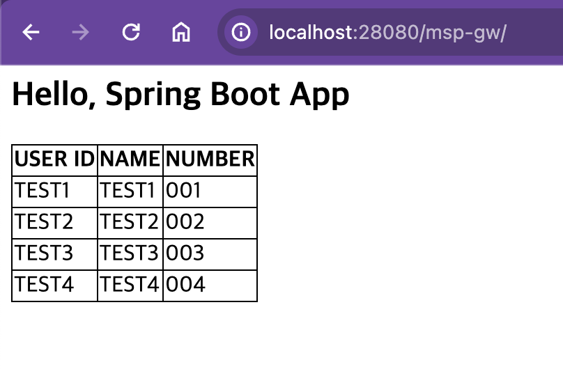Screen dimensions: 563x369
Task: Select the 002 number cell
Action: pos(210,223)
